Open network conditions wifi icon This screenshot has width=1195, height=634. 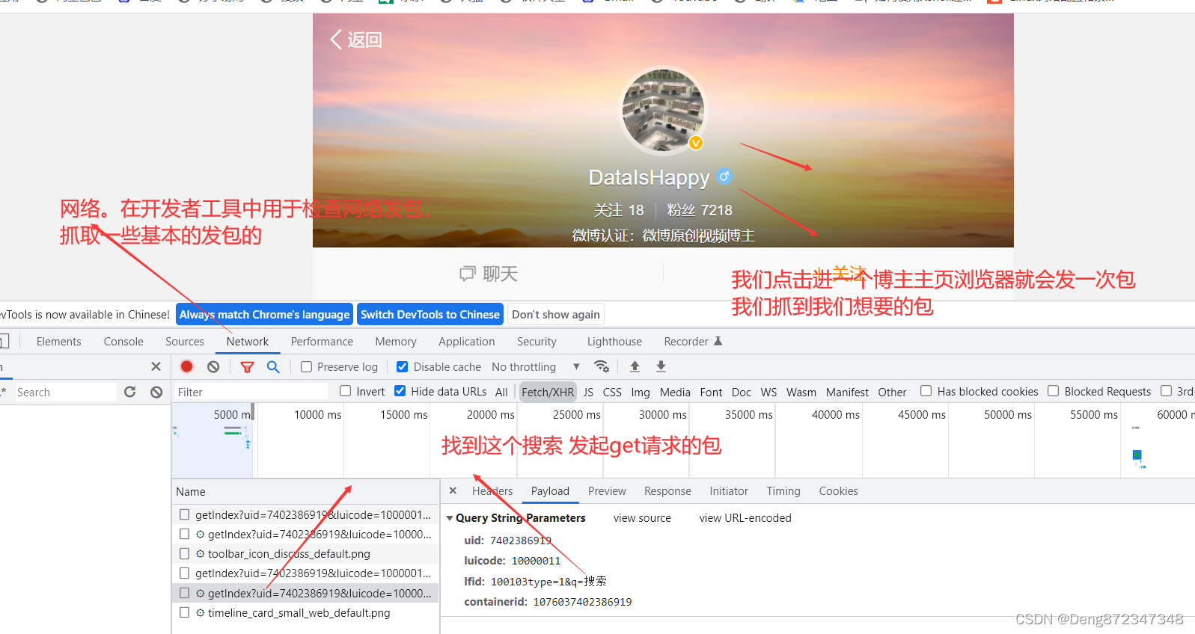[x=601, y=366]
